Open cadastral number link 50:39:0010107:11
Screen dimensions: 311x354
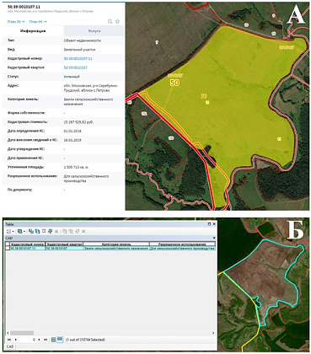pyautogui.click(x=78, y=58)
